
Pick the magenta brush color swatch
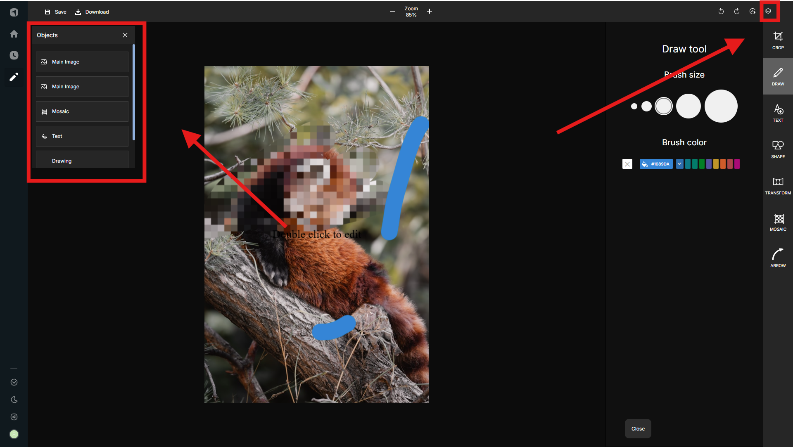tap(737, 164)
